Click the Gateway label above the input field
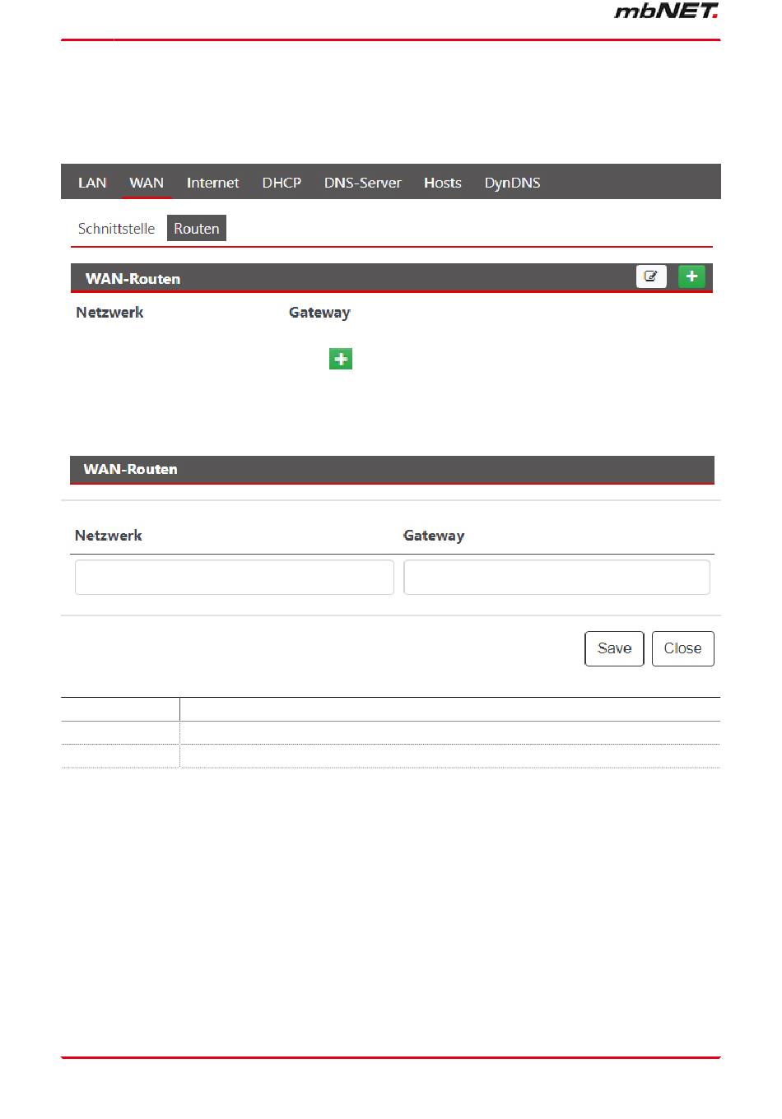 [x=434, y=536]
